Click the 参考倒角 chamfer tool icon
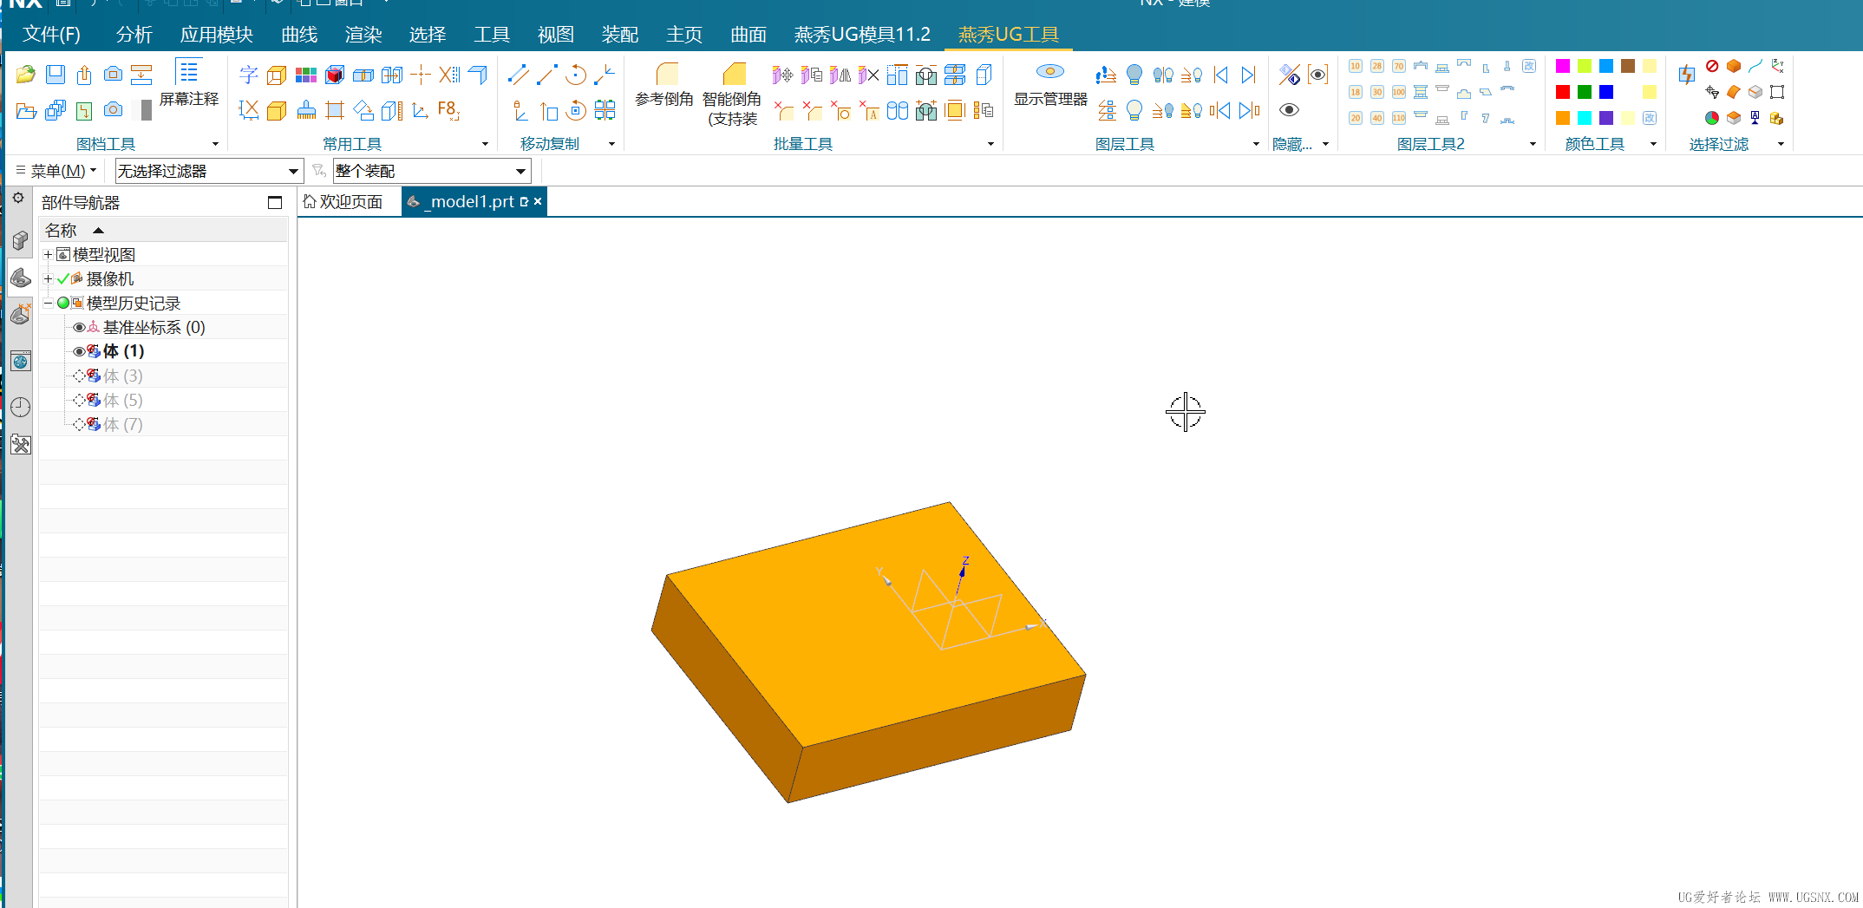The width and height of the screenshot is (1863, 908). point(665,75)
